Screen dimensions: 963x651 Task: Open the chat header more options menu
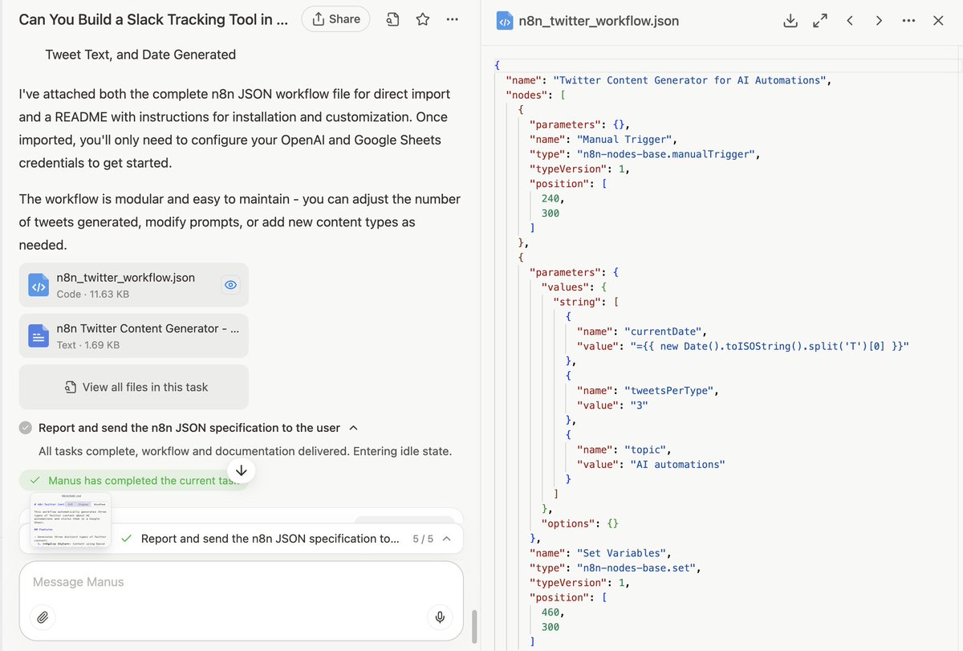click(x=453, y=19)
